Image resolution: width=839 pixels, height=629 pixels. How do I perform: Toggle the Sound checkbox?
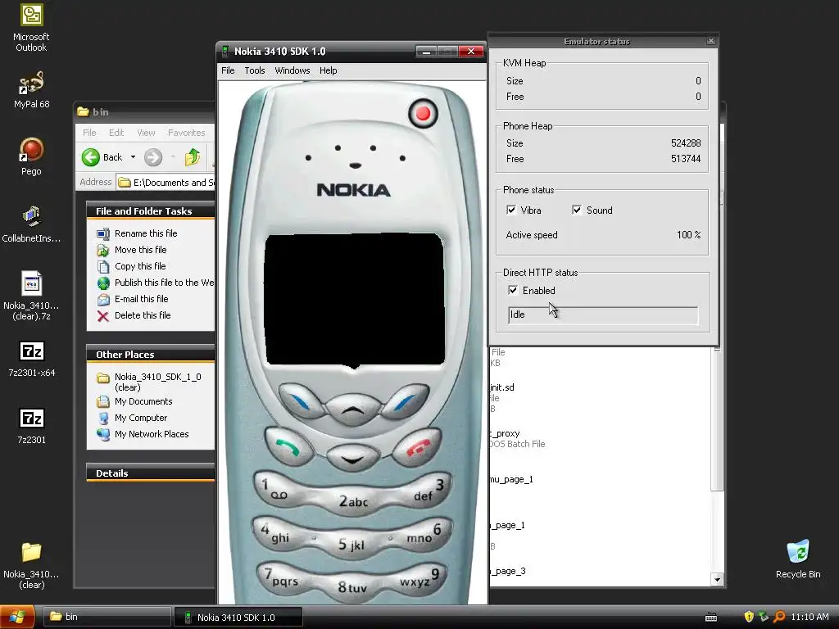click(x=577, y=210)
